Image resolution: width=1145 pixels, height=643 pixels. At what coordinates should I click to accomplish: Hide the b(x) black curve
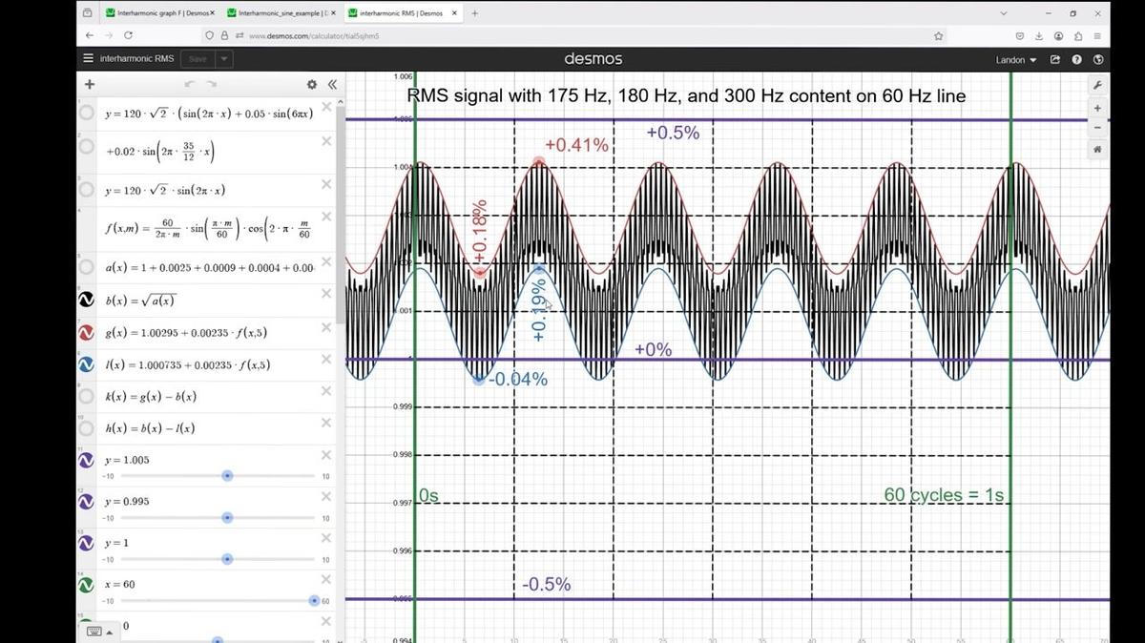(x=87, y=301)
